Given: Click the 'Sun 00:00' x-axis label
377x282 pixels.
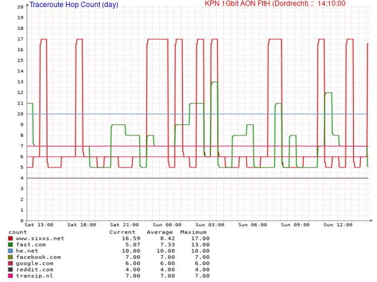Looking at the screenshot, I should pos(167,225).
